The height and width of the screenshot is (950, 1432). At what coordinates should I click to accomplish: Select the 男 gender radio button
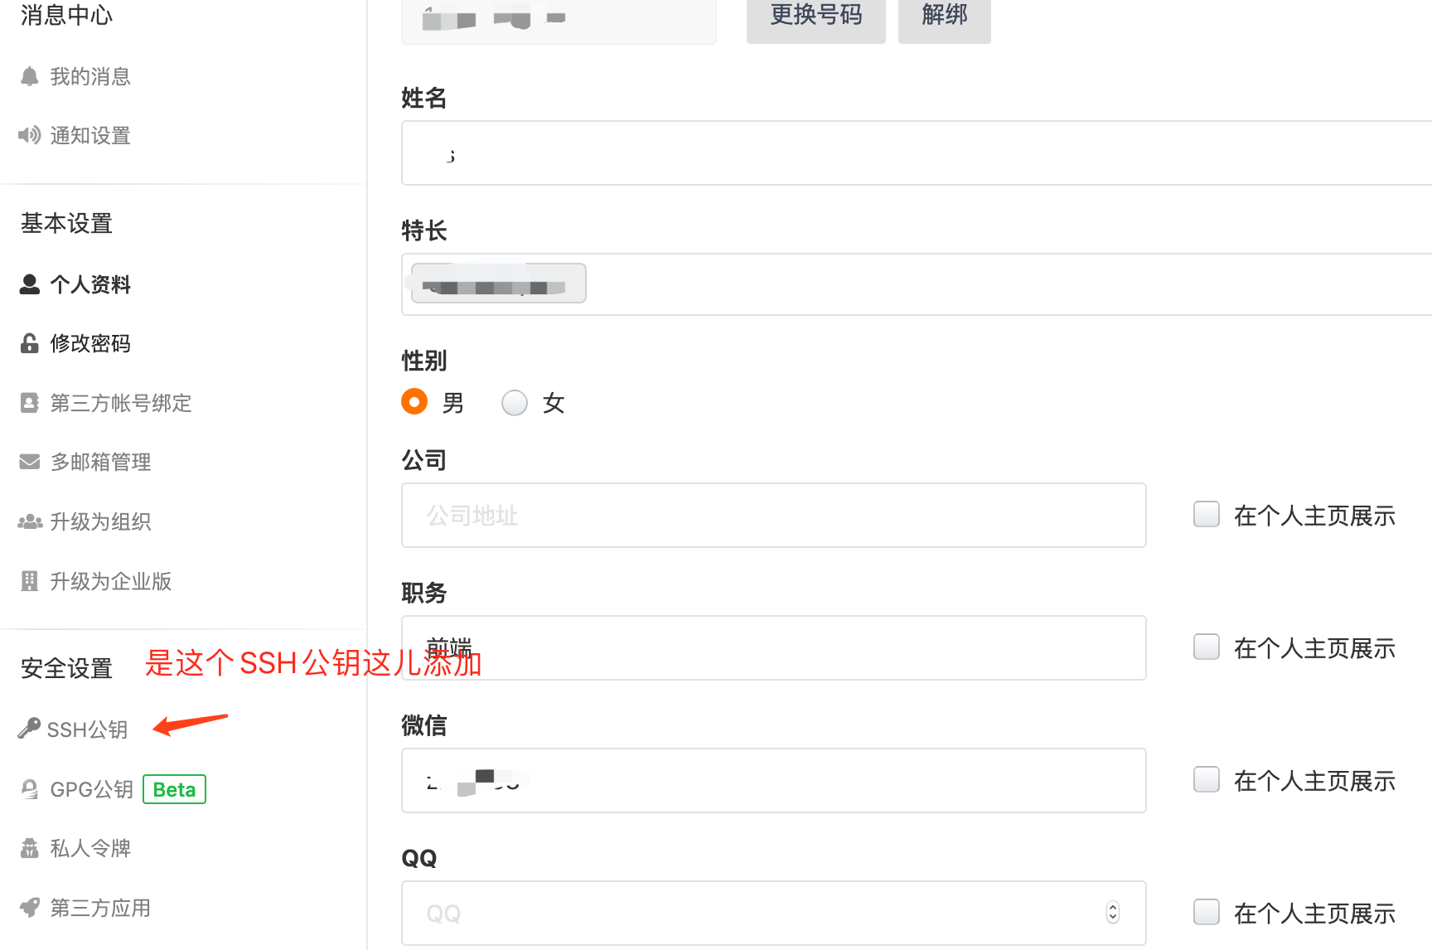(414, 402)
